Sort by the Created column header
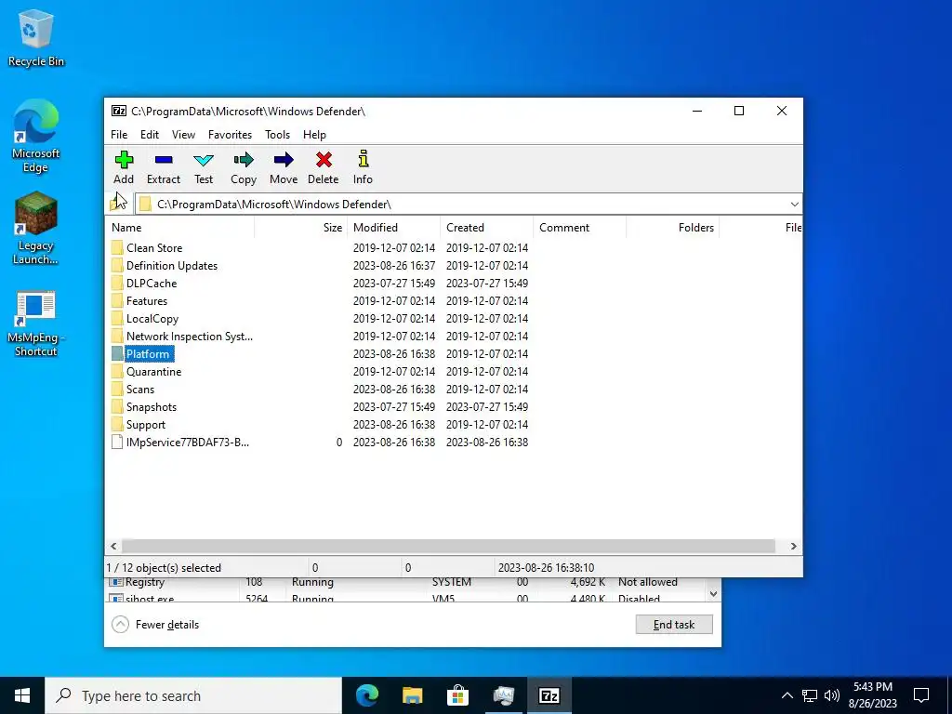Screen dimensions: 952x714 coord(486,228)
